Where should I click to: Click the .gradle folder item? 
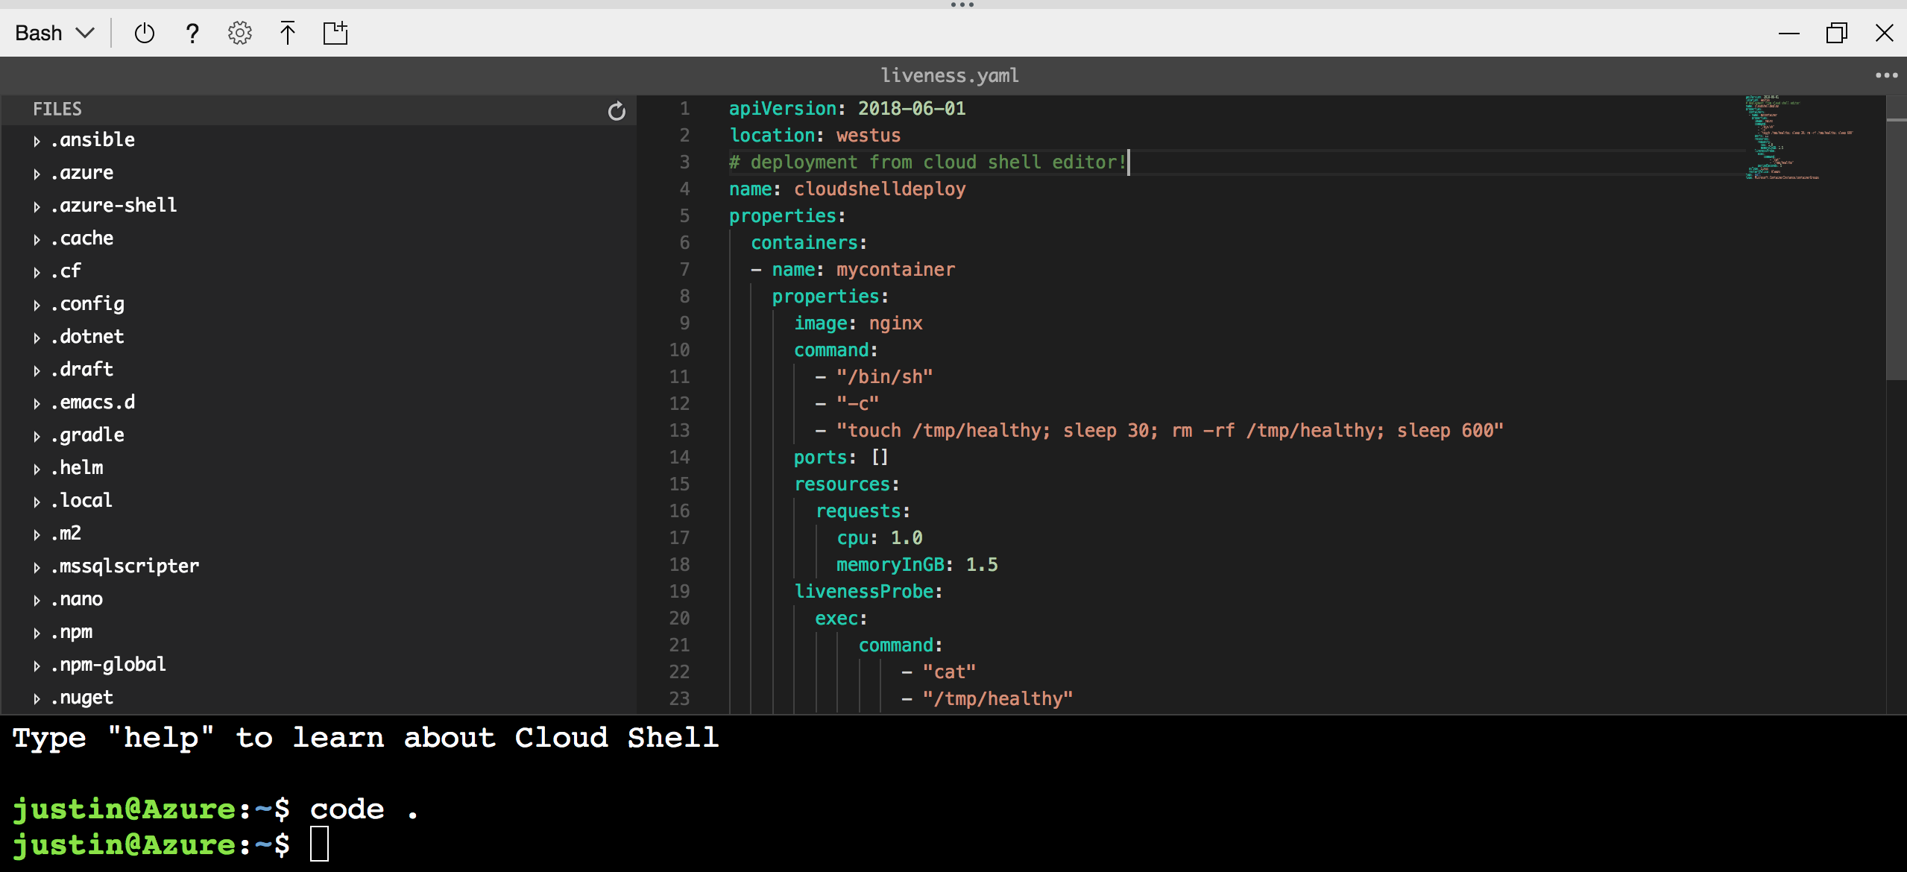click(85, 435)
